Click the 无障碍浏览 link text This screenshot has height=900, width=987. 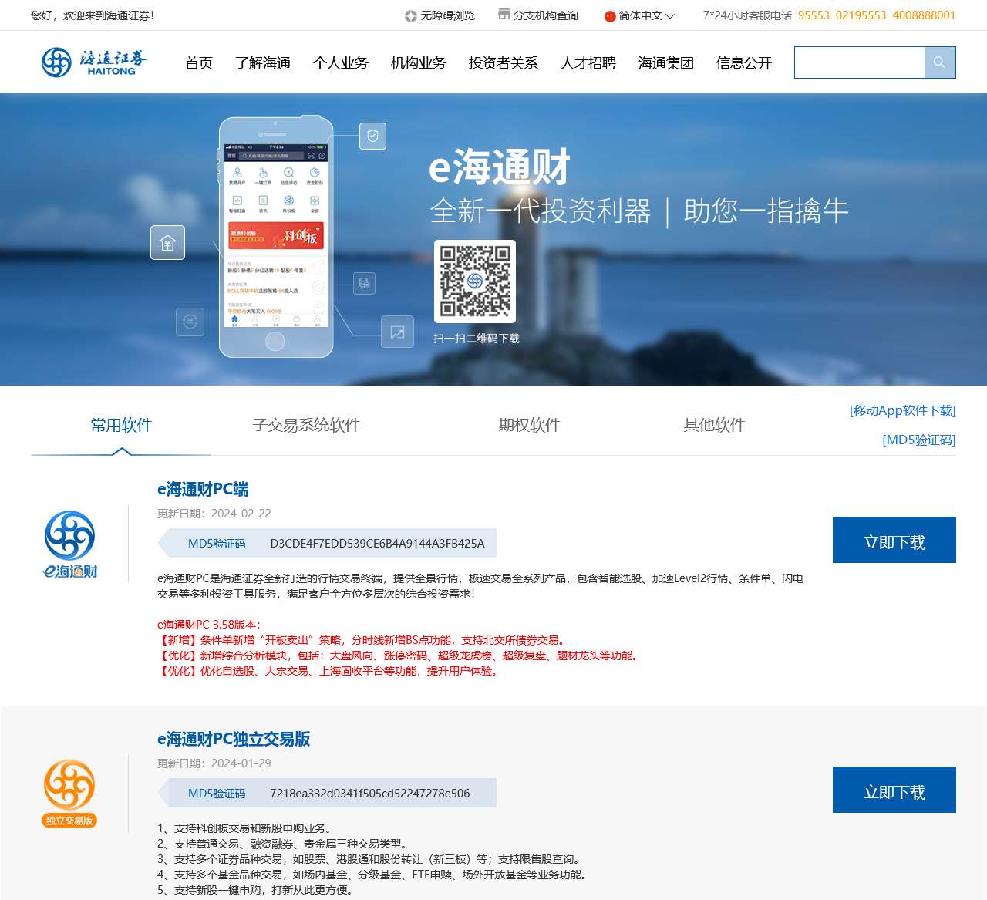pyautogui.click(x=448, y=15)
